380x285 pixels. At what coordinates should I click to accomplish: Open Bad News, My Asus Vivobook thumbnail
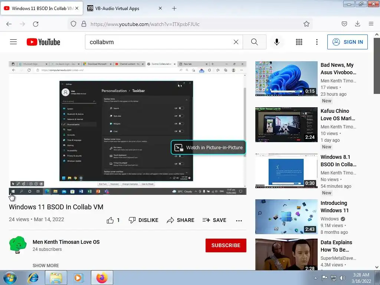point(286,79)
